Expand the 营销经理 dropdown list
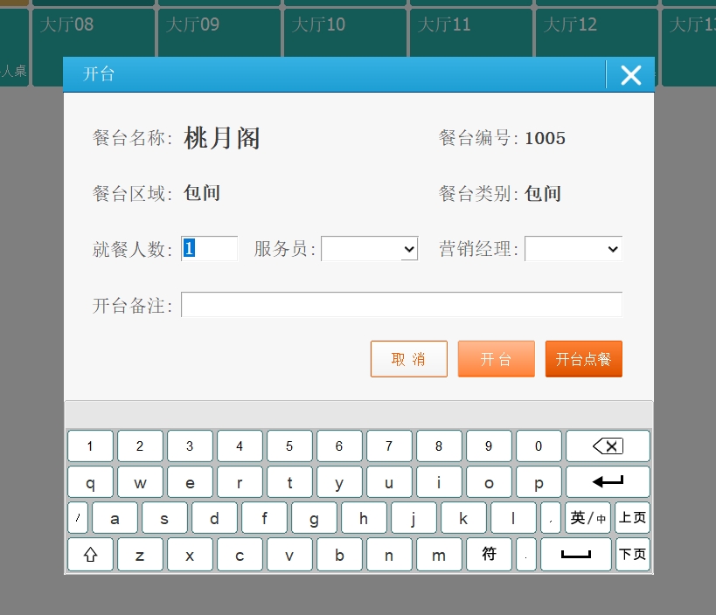 tap(573, 249)
